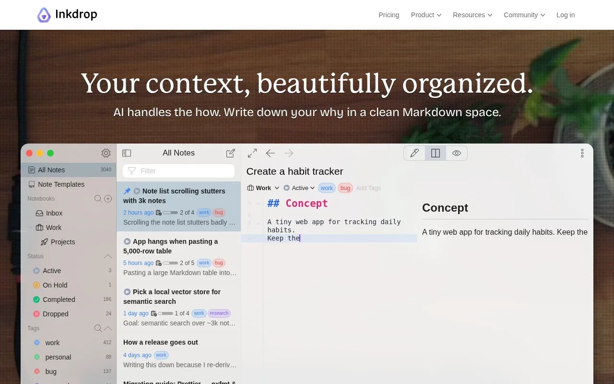Fold the Concept heading in the editor gutter
Screen dimensions: 614x384
[x=258, y=204]
